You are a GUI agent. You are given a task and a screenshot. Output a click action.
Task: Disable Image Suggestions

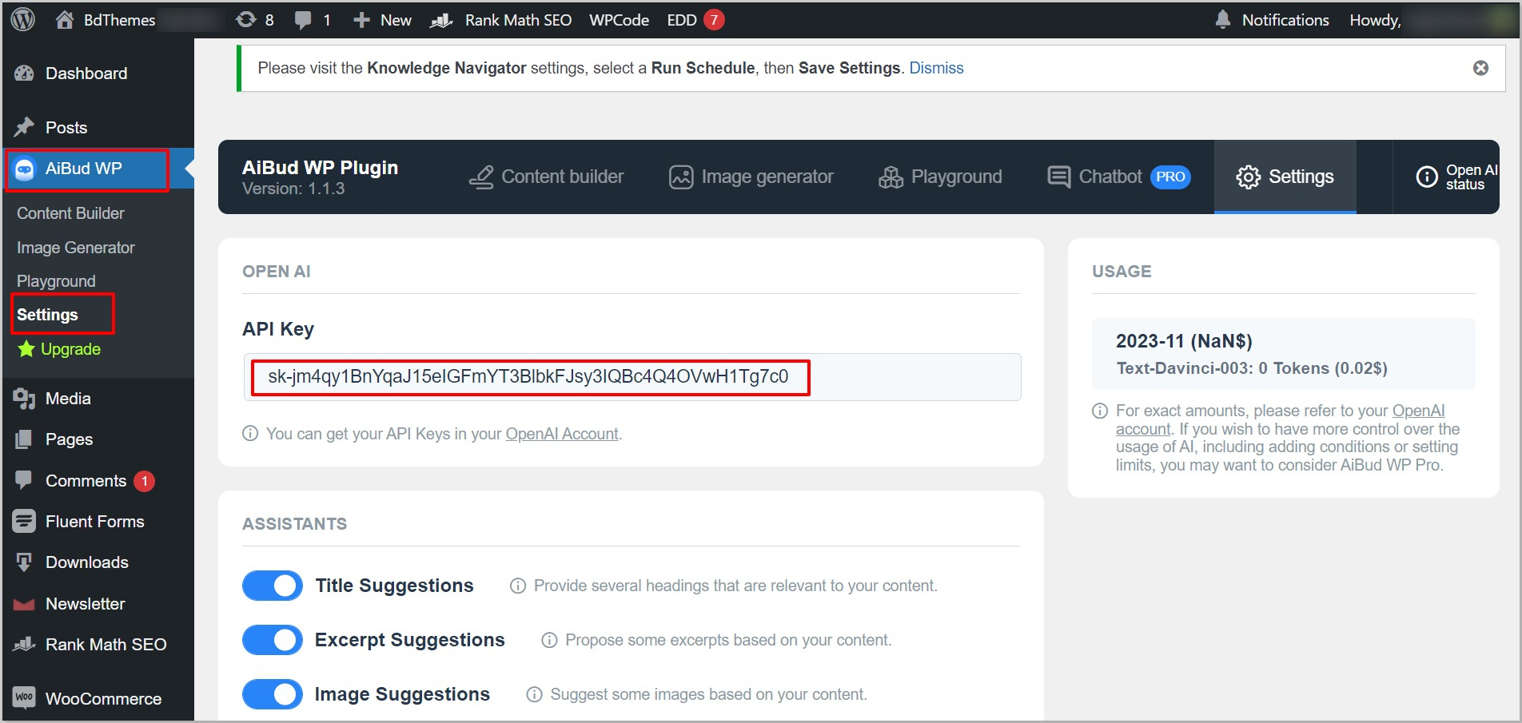(x=271, y=693)
